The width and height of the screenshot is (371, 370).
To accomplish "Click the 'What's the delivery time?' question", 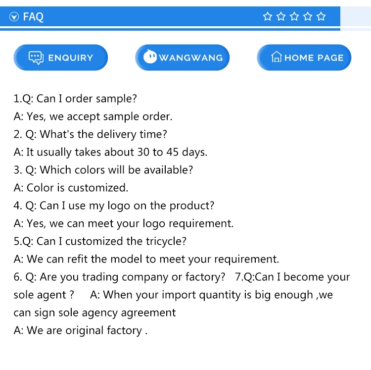I will click(91, 134).
